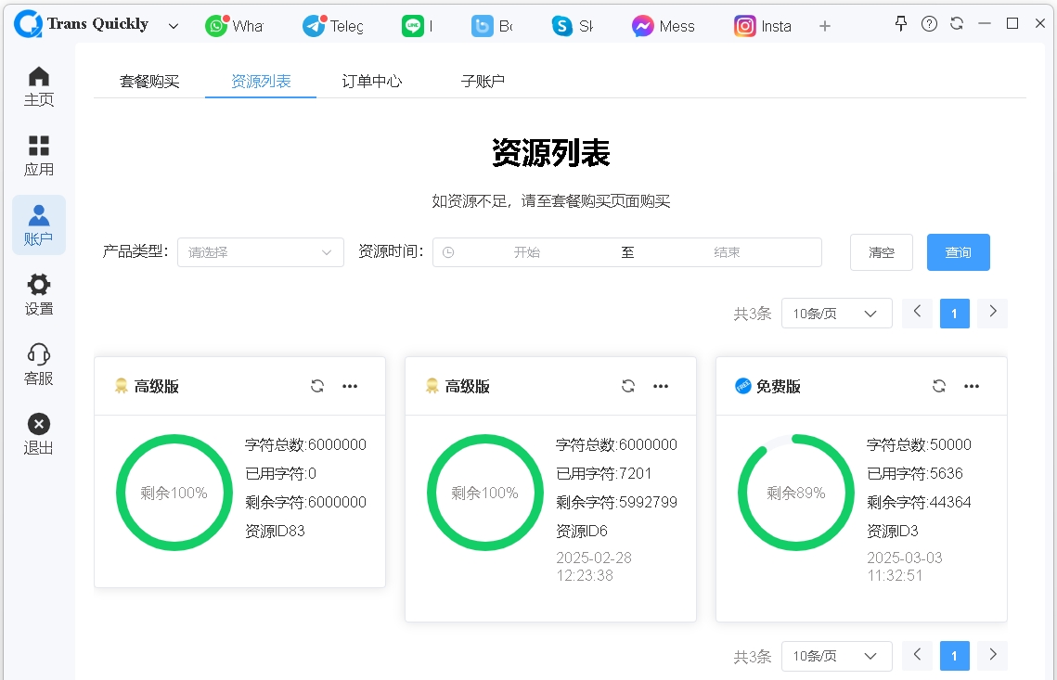Image resolution: width=1057 pixels, height=680 pixels.
Task: Open more options on 资源ID83 card
Action: tap(350, 386)
